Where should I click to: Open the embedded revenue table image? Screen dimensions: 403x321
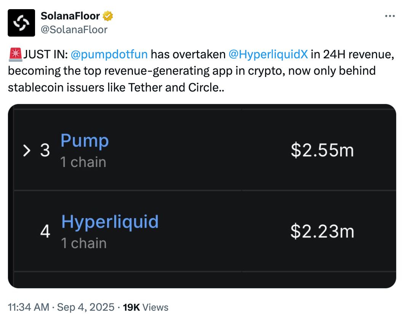202,196
